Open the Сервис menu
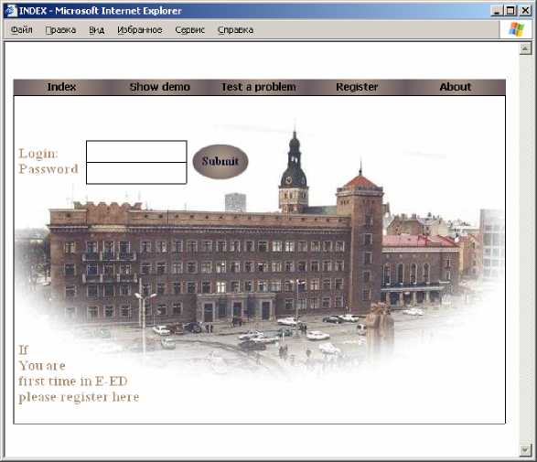 [189, 30]
